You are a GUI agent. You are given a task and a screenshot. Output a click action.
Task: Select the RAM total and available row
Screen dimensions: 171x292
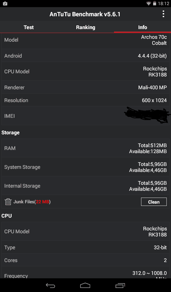pos(85,148)
